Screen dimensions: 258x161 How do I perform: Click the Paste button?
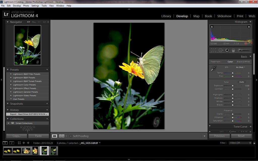[x=39, y=136]
